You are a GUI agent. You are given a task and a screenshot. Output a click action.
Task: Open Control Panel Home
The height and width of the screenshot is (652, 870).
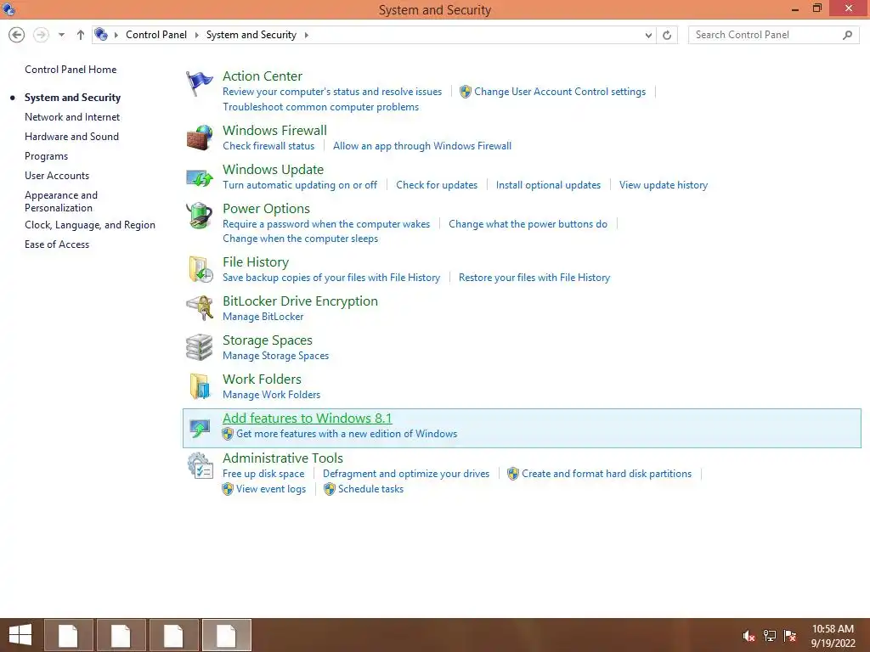[71, 70]
